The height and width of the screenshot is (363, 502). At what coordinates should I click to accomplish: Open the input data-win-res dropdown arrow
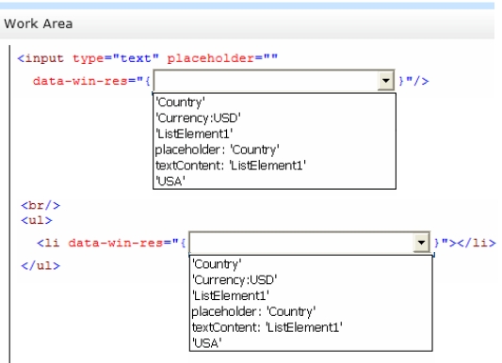click(386, 81)
